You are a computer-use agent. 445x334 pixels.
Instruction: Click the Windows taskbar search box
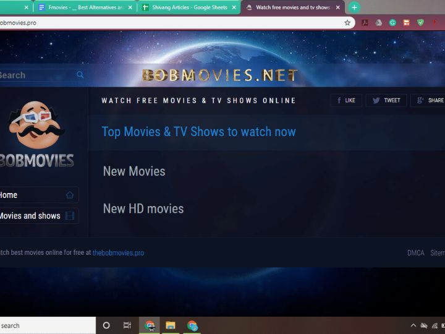pyautogui.click(x=48, y=325)
